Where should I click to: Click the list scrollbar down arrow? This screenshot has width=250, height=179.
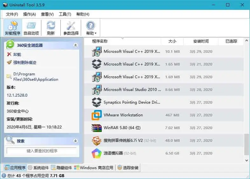point(247,160)
